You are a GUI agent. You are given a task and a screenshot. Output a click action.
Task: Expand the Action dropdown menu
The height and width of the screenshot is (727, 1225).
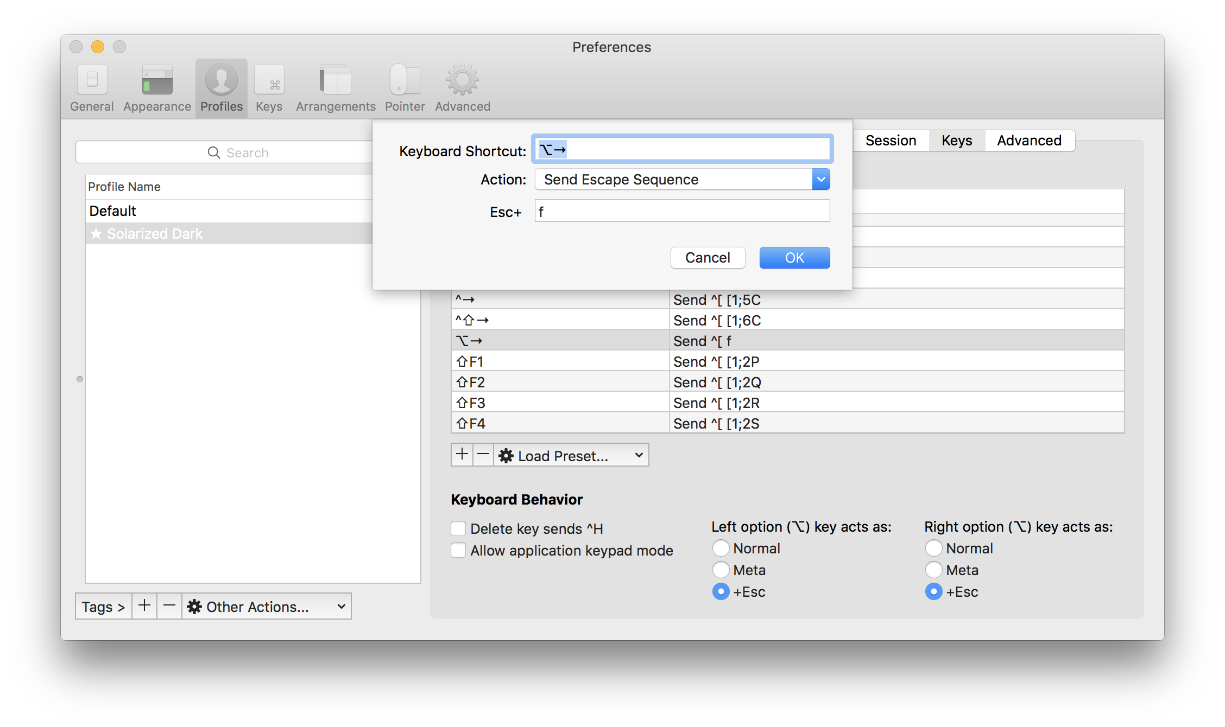(x=820, y=179)
